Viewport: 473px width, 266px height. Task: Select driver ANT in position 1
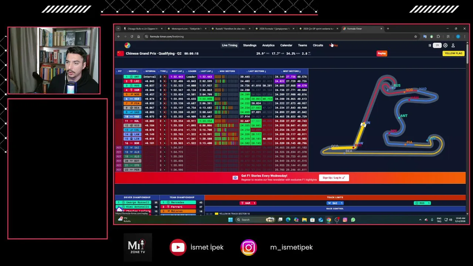(132, 77)
